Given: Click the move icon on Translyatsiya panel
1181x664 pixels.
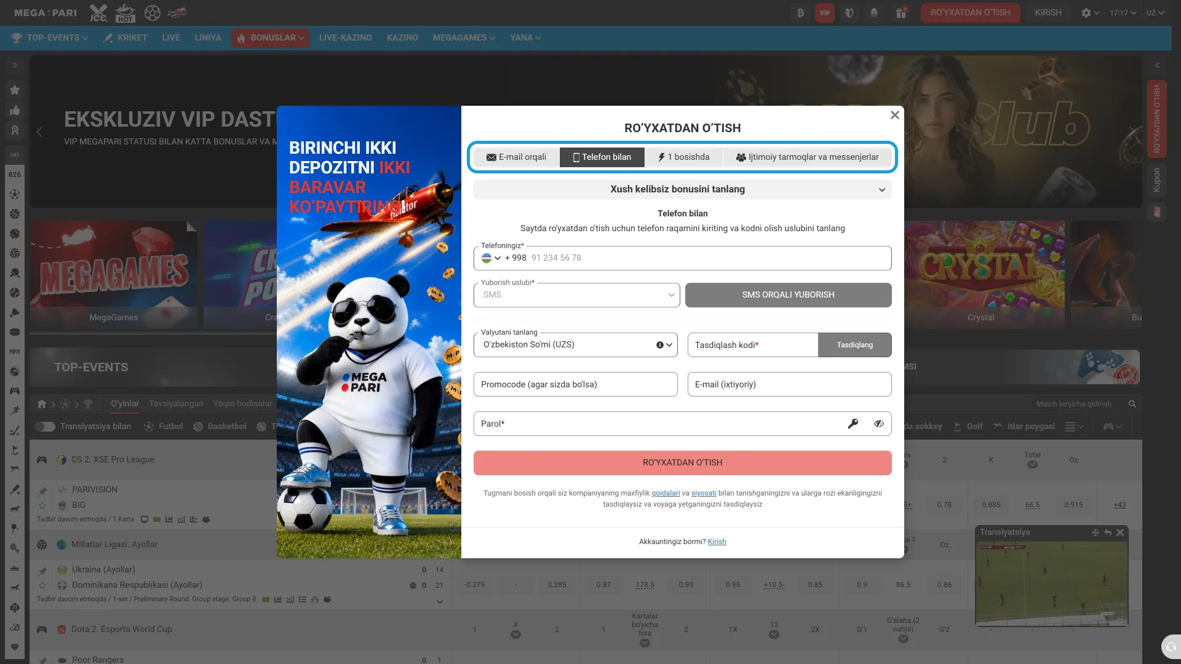Looking at the screenshot, I should pos(1096,532).
